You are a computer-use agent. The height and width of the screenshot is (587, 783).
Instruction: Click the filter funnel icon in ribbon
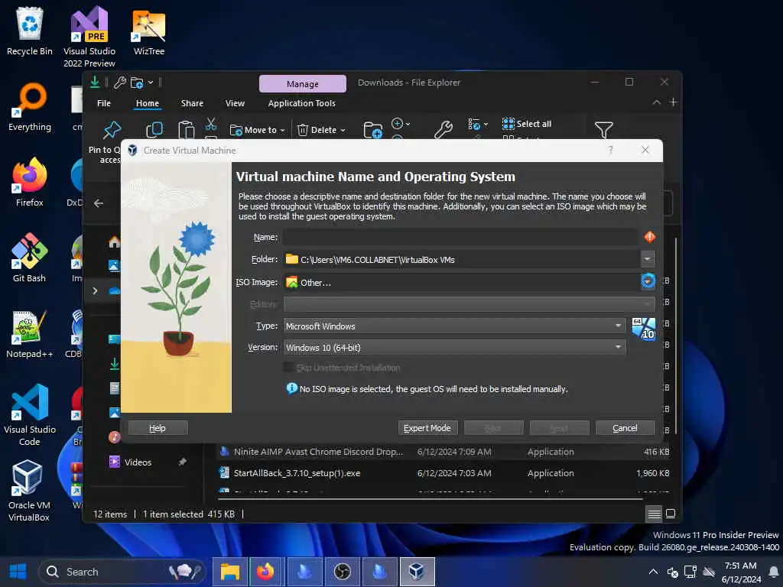click(x=604, y=130)
